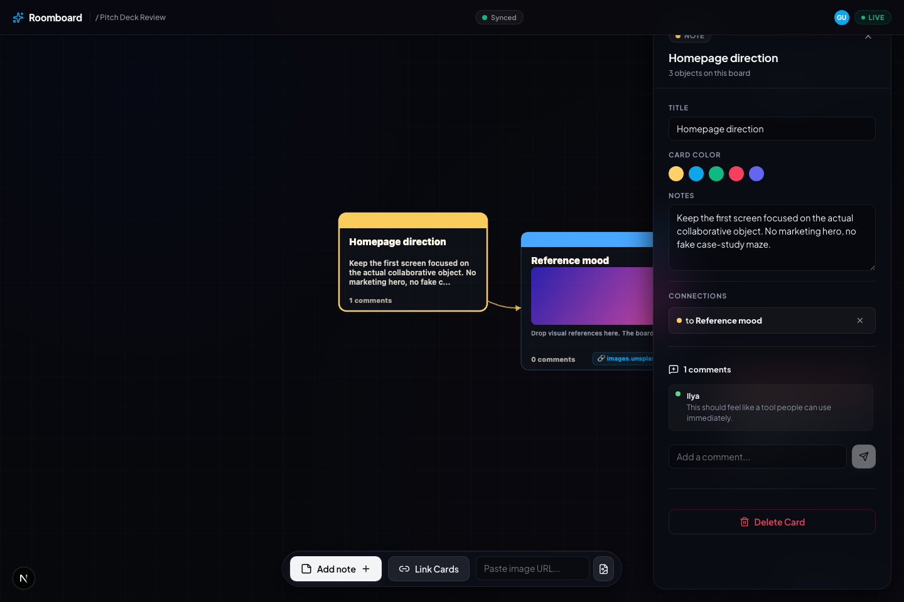Toggle Link Cards mode
904x602 pixels.
click(429, 569)
